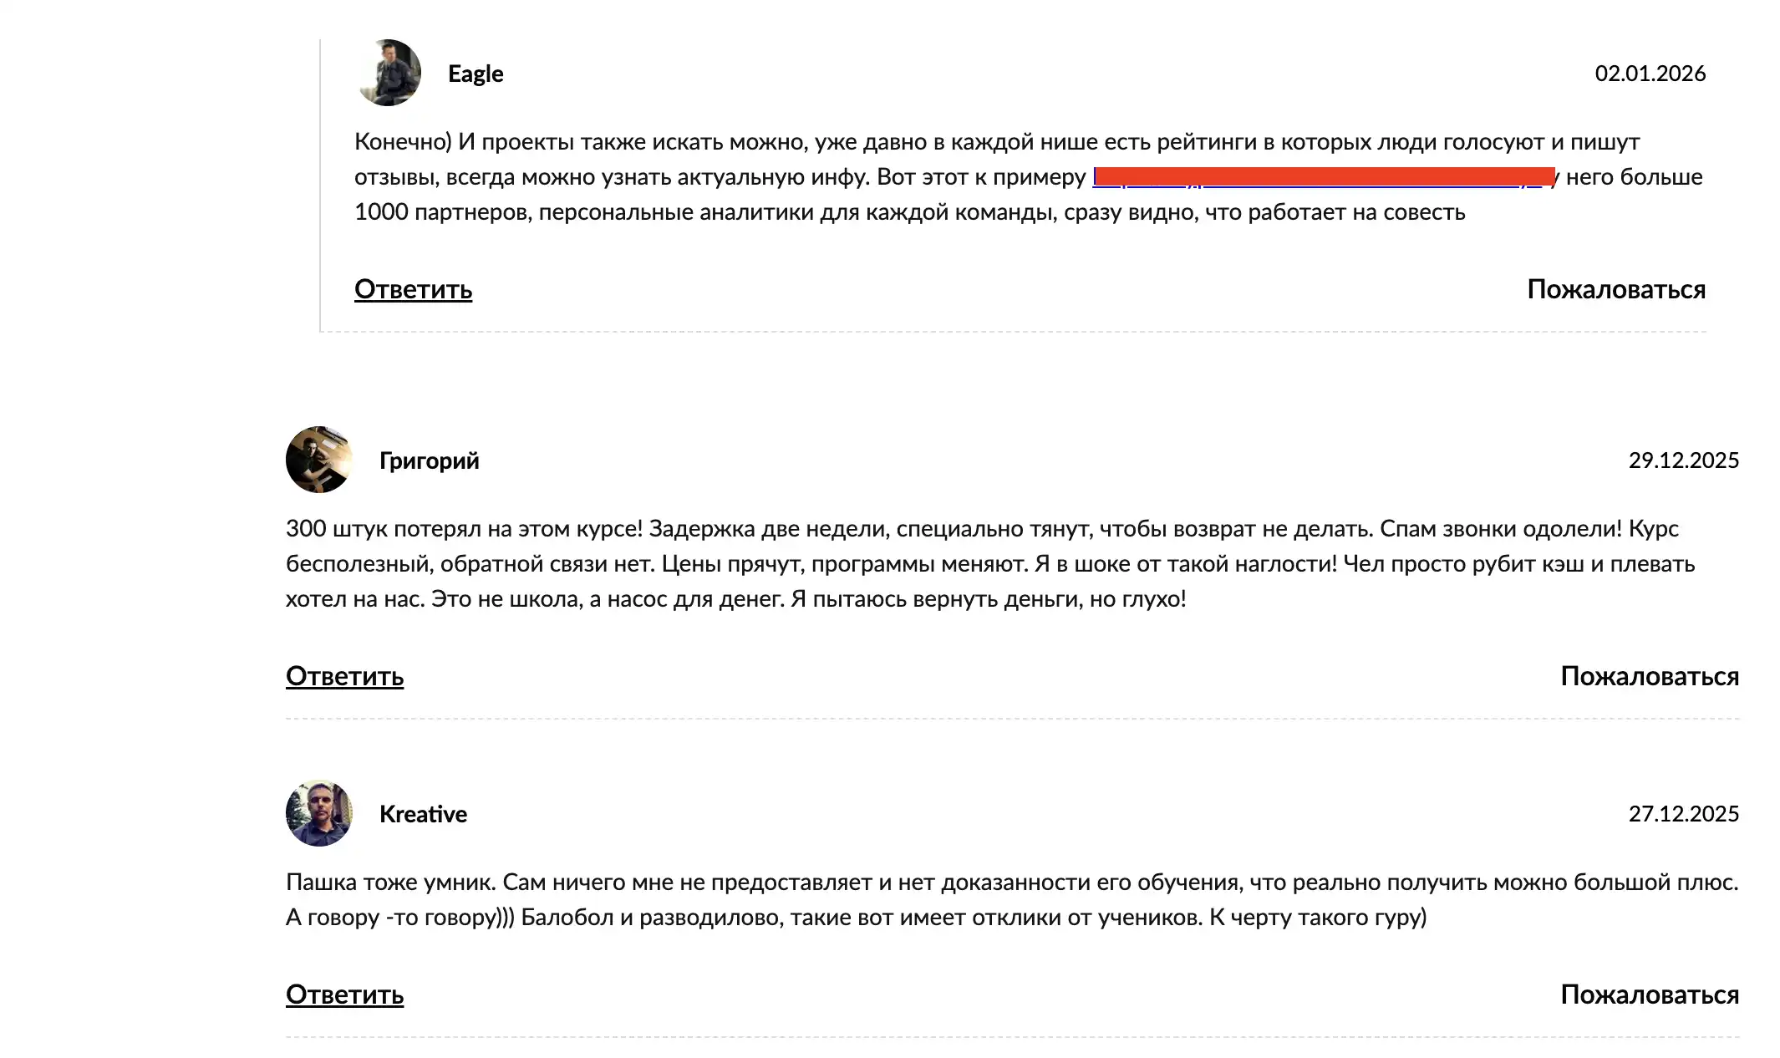Reply to Григорий's comment with Ответить
This screenshot has height=1058, width=1780.
click(344, 676)
